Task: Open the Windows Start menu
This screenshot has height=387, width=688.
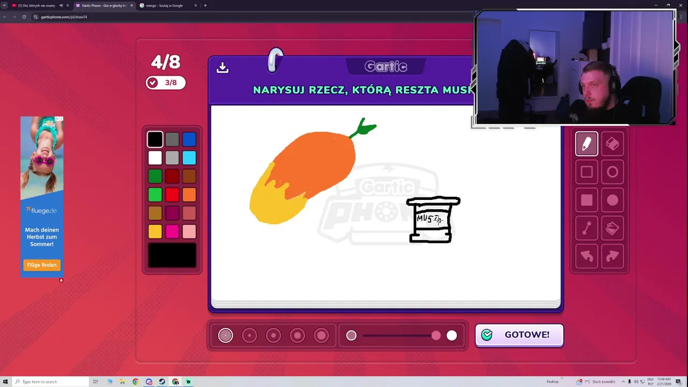Action: (5, 382)
